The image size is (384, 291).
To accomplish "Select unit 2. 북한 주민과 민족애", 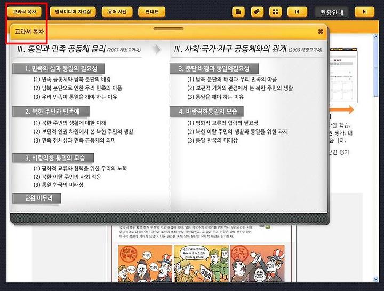I will 51,112.
